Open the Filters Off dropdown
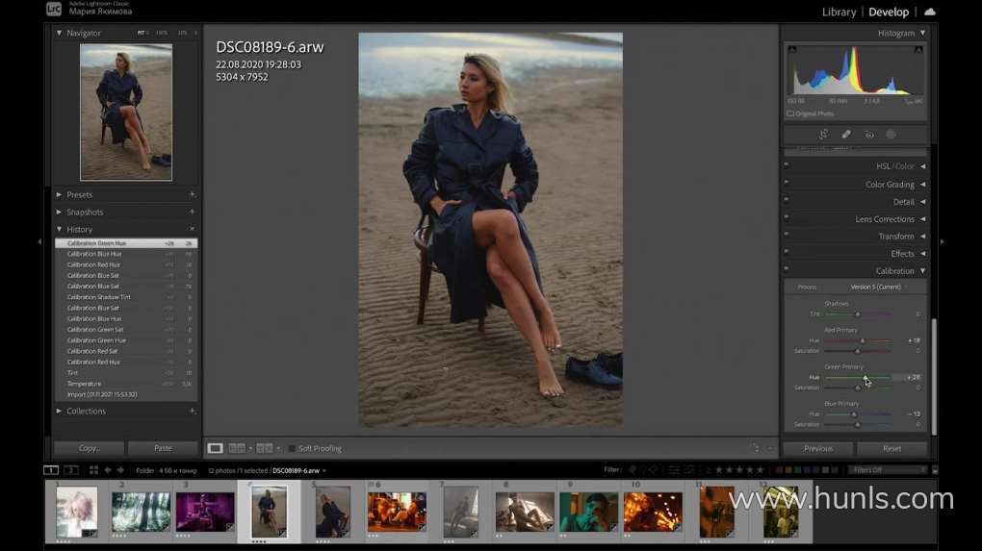The width and height of the screenshot is (982, 551). pos(886,470)
